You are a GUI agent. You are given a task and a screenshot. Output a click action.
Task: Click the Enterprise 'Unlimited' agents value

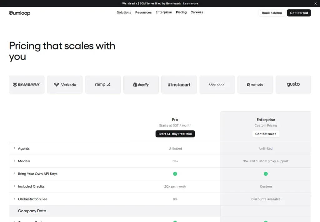[266, 148]
